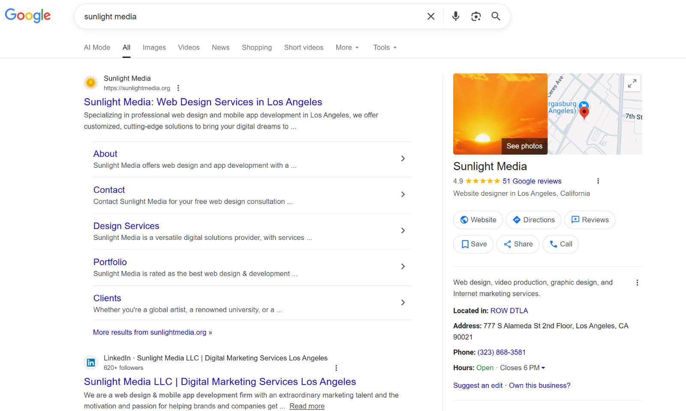Click chevron on Clients sitelink row
The height and width of the screenshot is (411, 686).
pos(403,303)
